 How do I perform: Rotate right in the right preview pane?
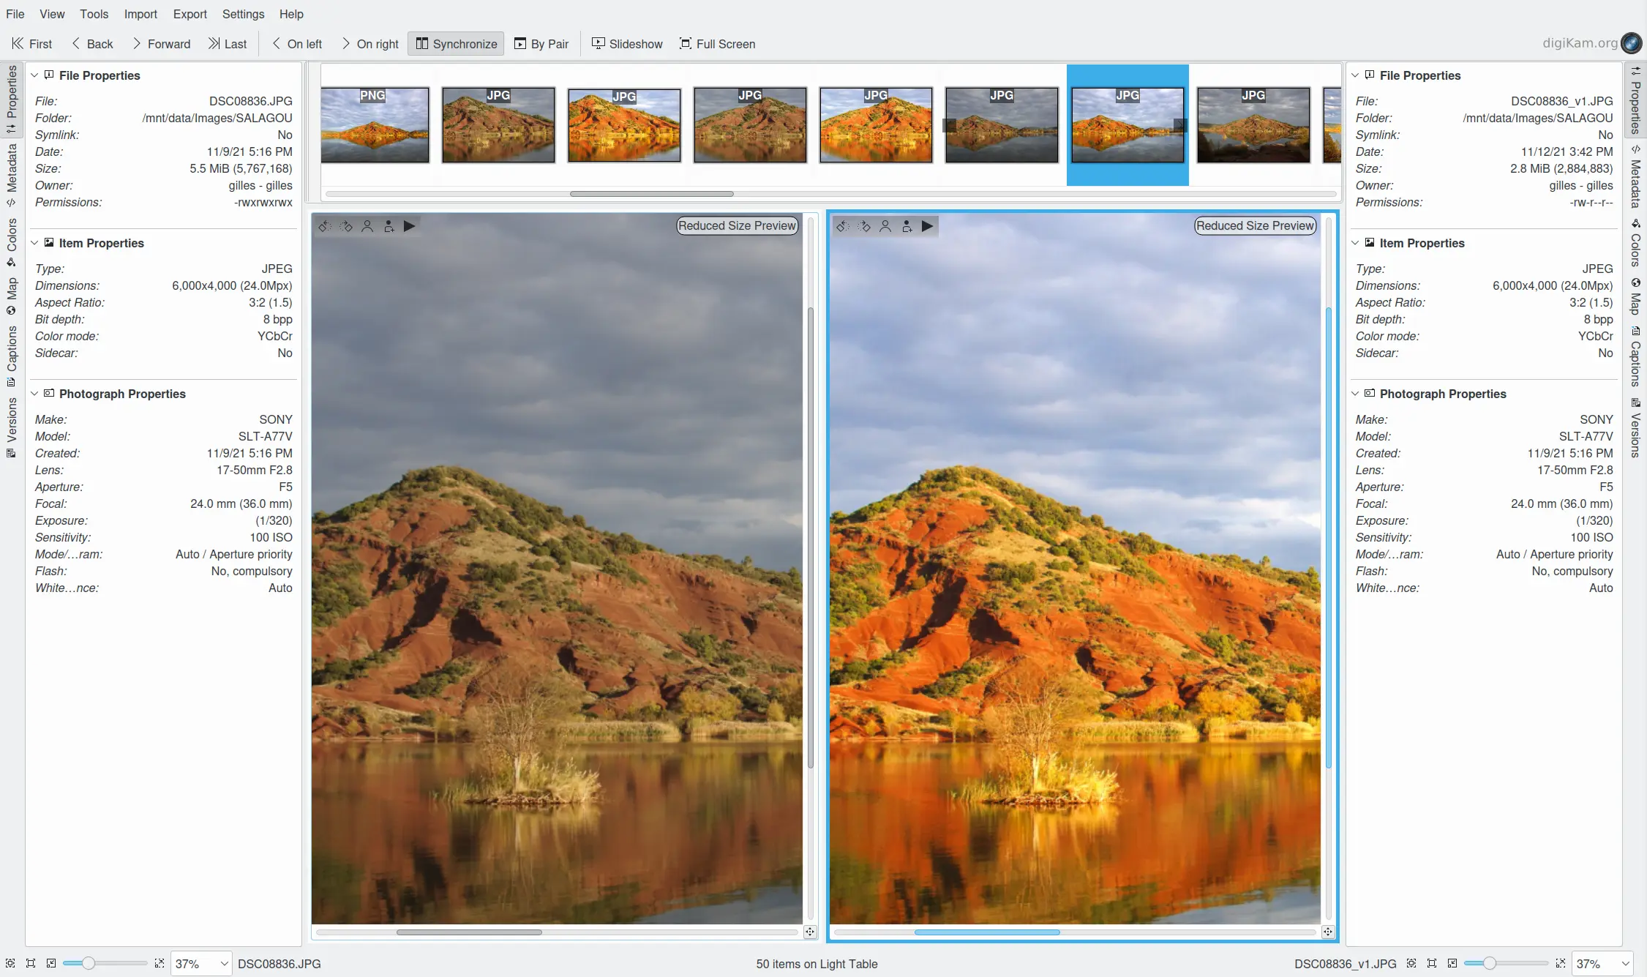[x=864, y=226]
